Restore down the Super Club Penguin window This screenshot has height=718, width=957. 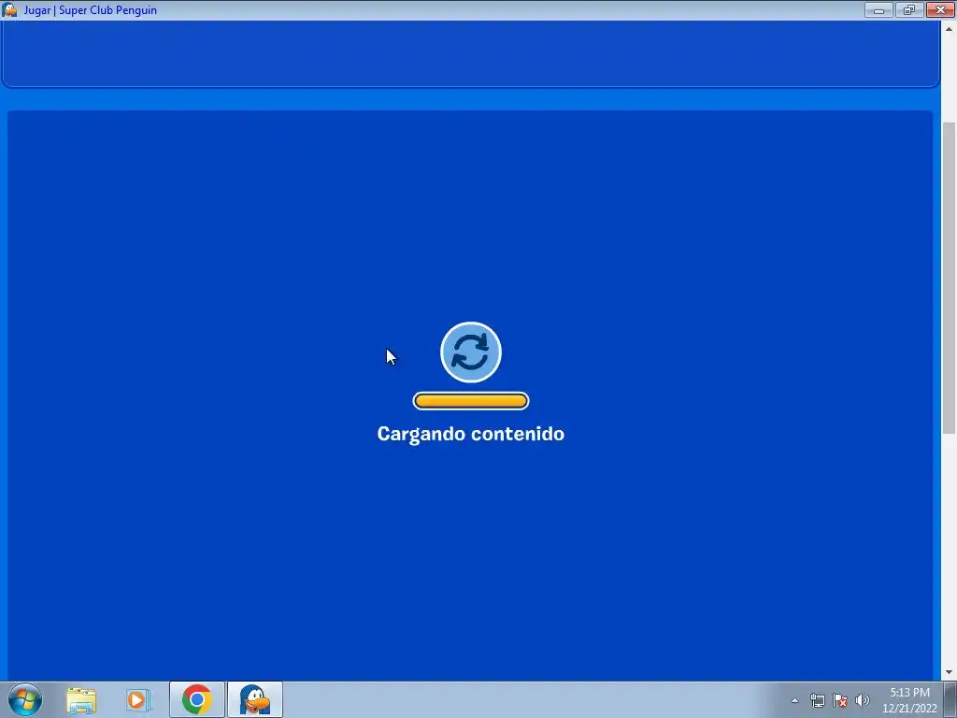tap(909, 9)
